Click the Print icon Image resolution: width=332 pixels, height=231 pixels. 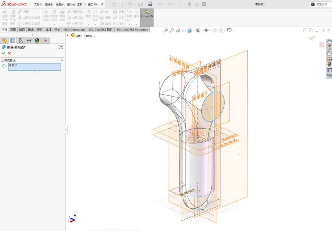point(150,4)
